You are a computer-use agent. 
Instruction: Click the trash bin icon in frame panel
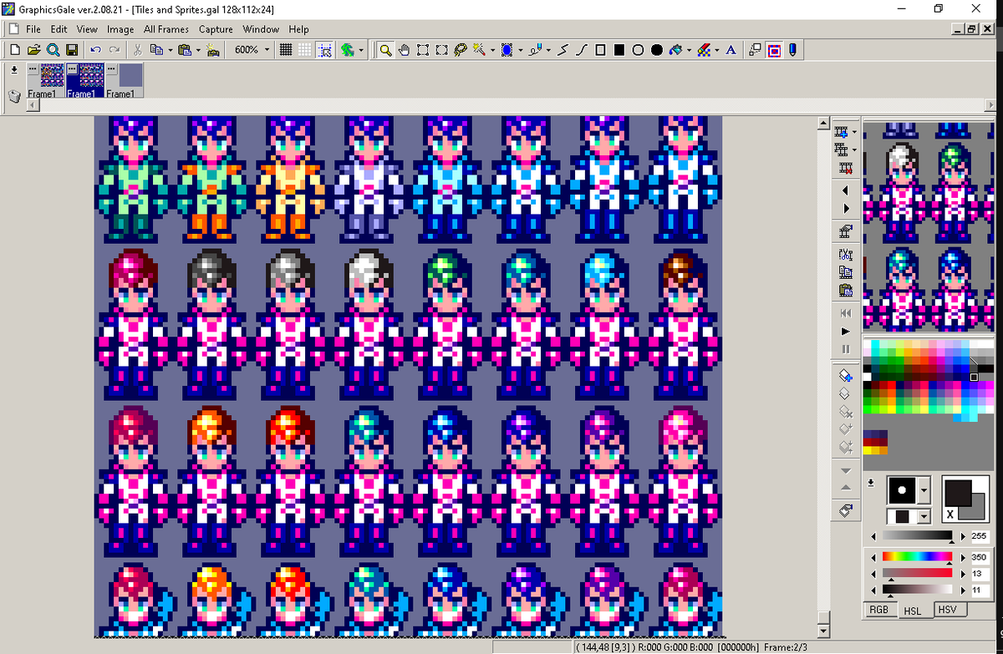pyautogui.click(x=14, y=96)
